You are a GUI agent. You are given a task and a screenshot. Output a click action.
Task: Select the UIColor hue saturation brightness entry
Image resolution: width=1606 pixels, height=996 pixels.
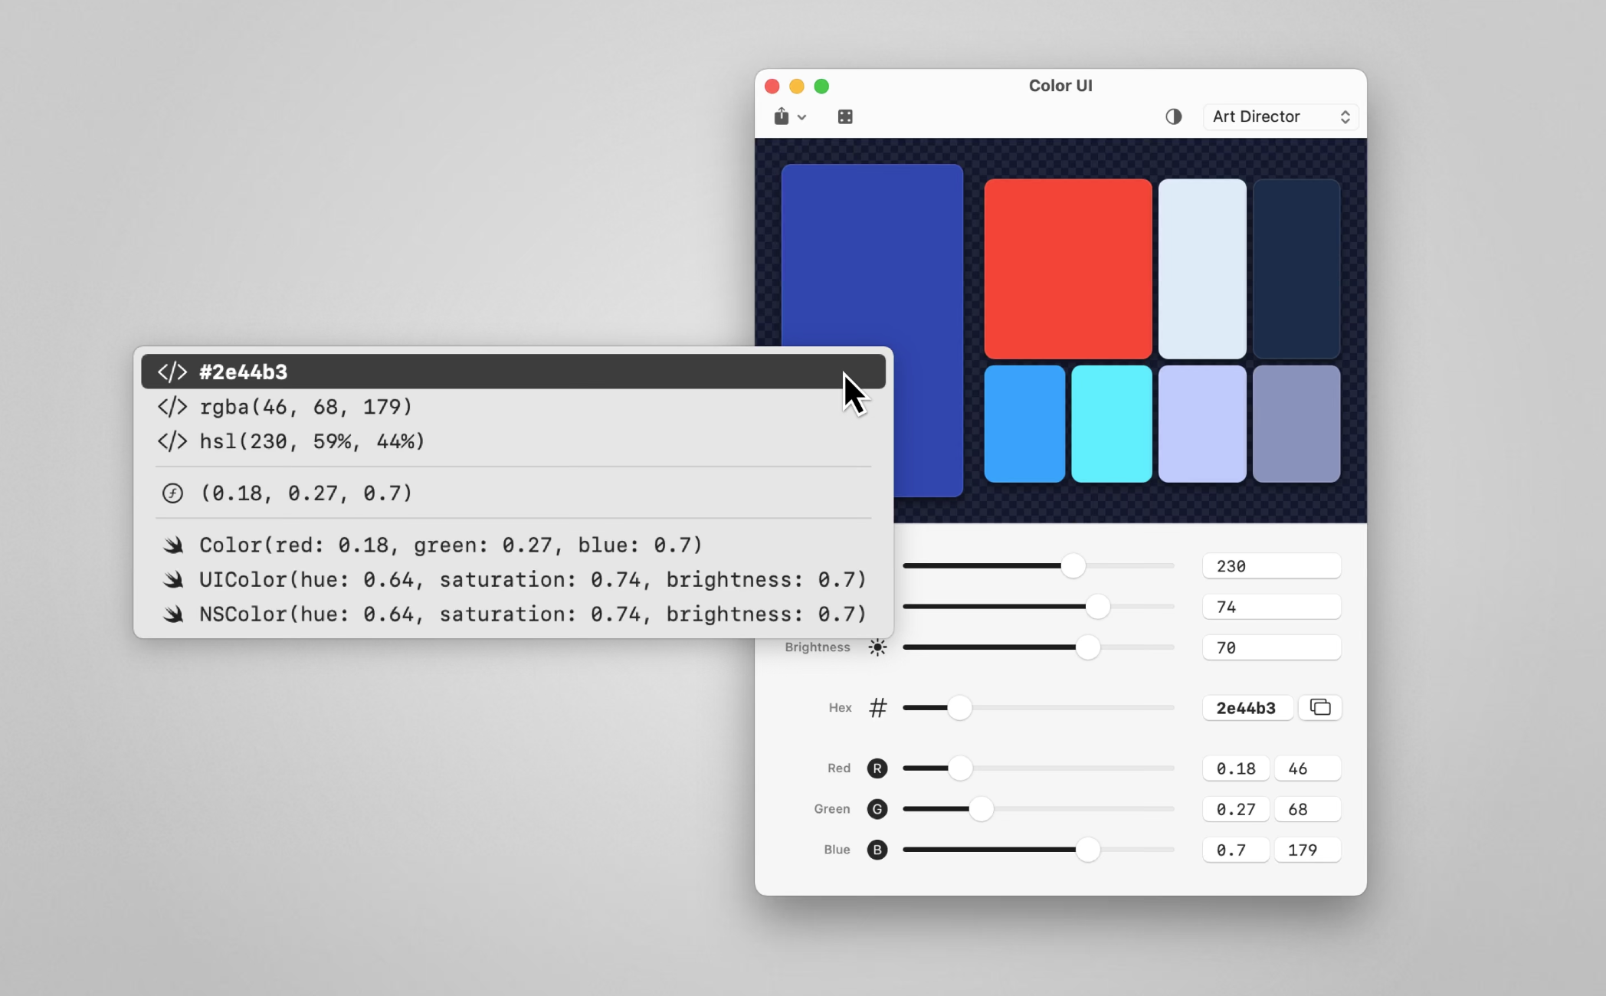[x=532, y=580]
